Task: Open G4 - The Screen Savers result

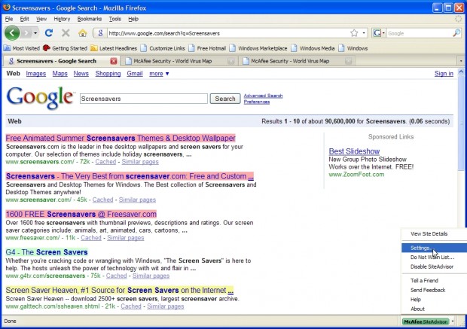Action: coord(47,252)
